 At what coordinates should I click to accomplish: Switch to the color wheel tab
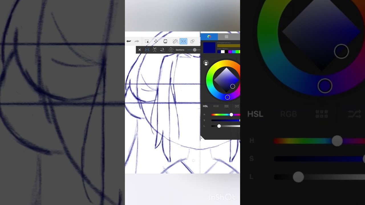pos(209,37)
